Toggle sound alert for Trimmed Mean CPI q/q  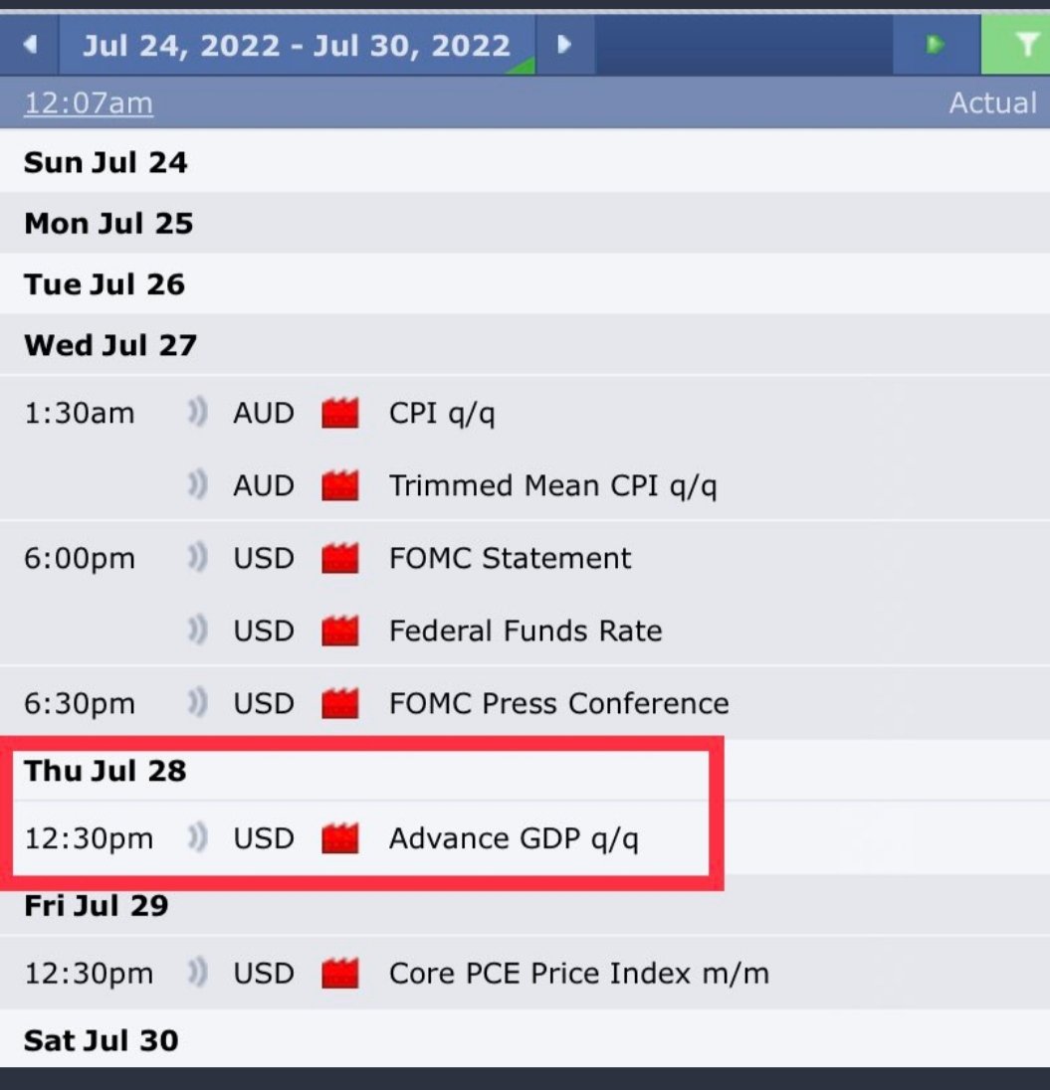pyautogui.click(x=198, y=484)
